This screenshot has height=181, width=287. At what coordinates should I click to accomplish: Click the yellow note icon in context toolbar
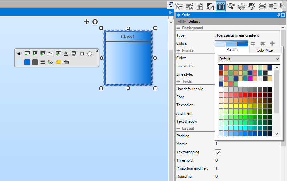point(58,62)
